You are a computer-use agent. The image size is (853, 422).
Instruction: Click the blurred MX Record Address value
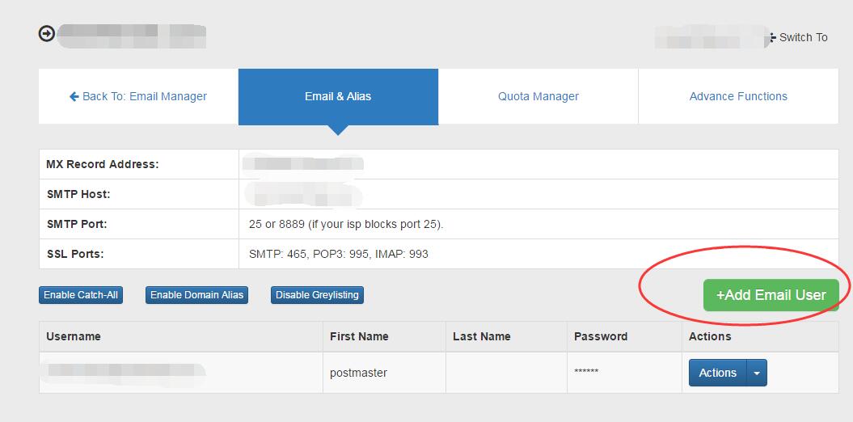point(303,164)
